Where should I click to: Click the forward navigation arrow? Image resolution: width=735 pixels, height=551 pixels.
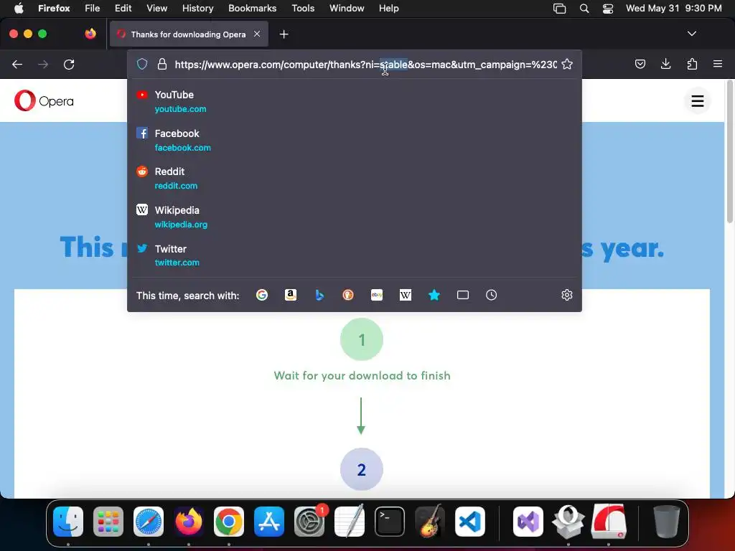[x=43, y=64]
